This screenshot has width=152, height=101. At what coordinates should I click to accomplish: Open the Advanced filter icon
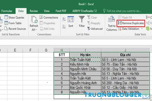(89, 29)
